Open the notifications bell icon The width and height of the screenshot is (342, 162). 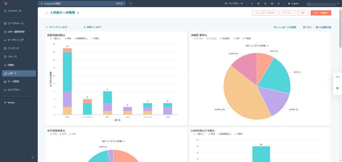[x=279, y=3]
